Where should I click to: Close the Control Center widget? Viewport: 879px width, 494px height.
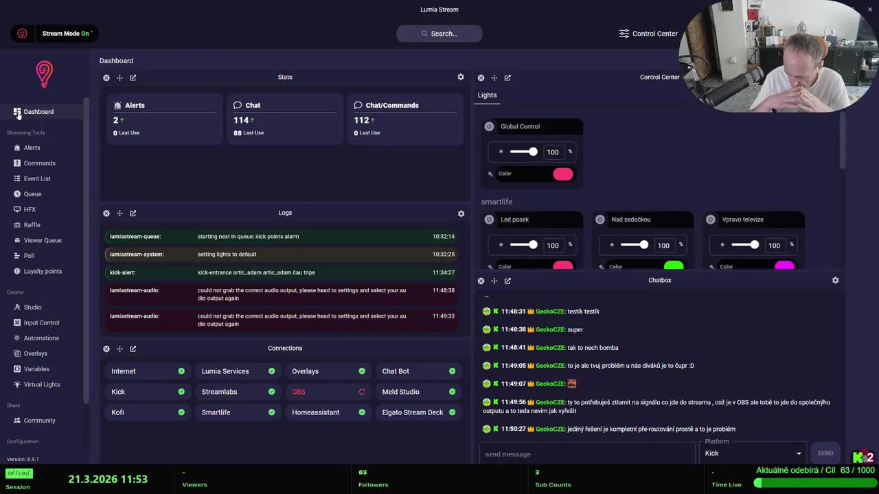click(481, 78)
